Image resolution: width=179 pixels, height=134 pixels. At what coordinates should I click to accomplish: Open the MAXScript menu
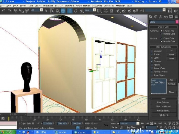click(120, 6)
